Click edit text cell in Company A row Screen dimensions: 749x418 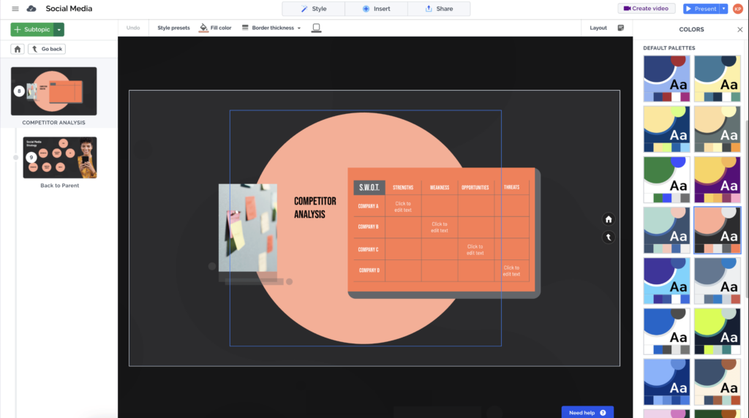click(x=403, y=206)
